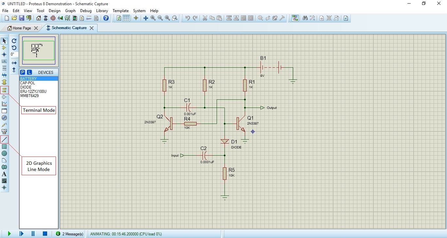The image size is (447, 238).
Task: Click the P pick devices button
Action: tap(23, 72)
